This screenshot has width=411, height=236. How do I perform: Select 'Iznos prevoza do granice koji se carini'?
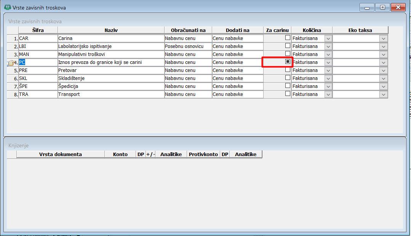point(111,62)
